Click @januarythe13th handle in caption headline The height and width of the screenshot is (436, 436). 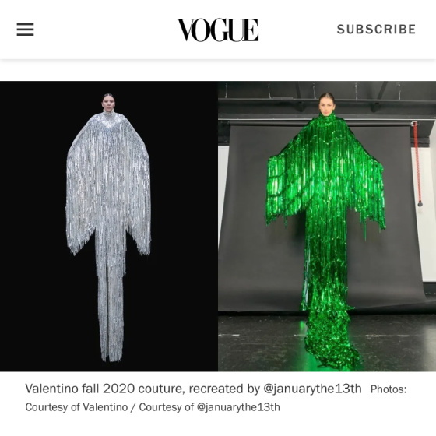pos(312,389)
